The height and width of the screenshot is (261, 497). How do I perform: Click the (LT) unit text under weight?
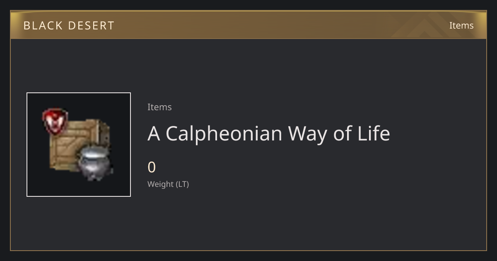tap(182, 184)
